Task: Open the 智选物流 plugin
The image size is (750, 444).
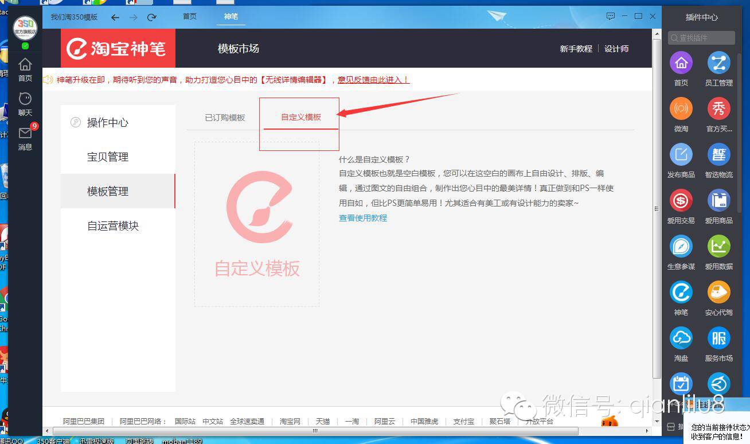Action: click(x=719, y=154)
